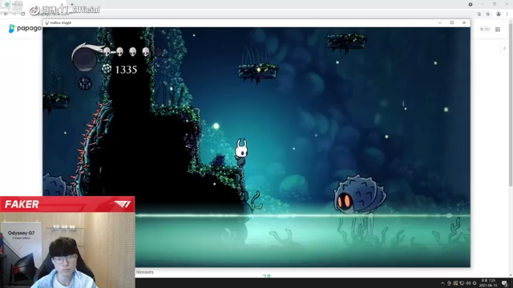Open the Windows notification center
The width and height of the screenshot is (513, 288).
[505, 283]
